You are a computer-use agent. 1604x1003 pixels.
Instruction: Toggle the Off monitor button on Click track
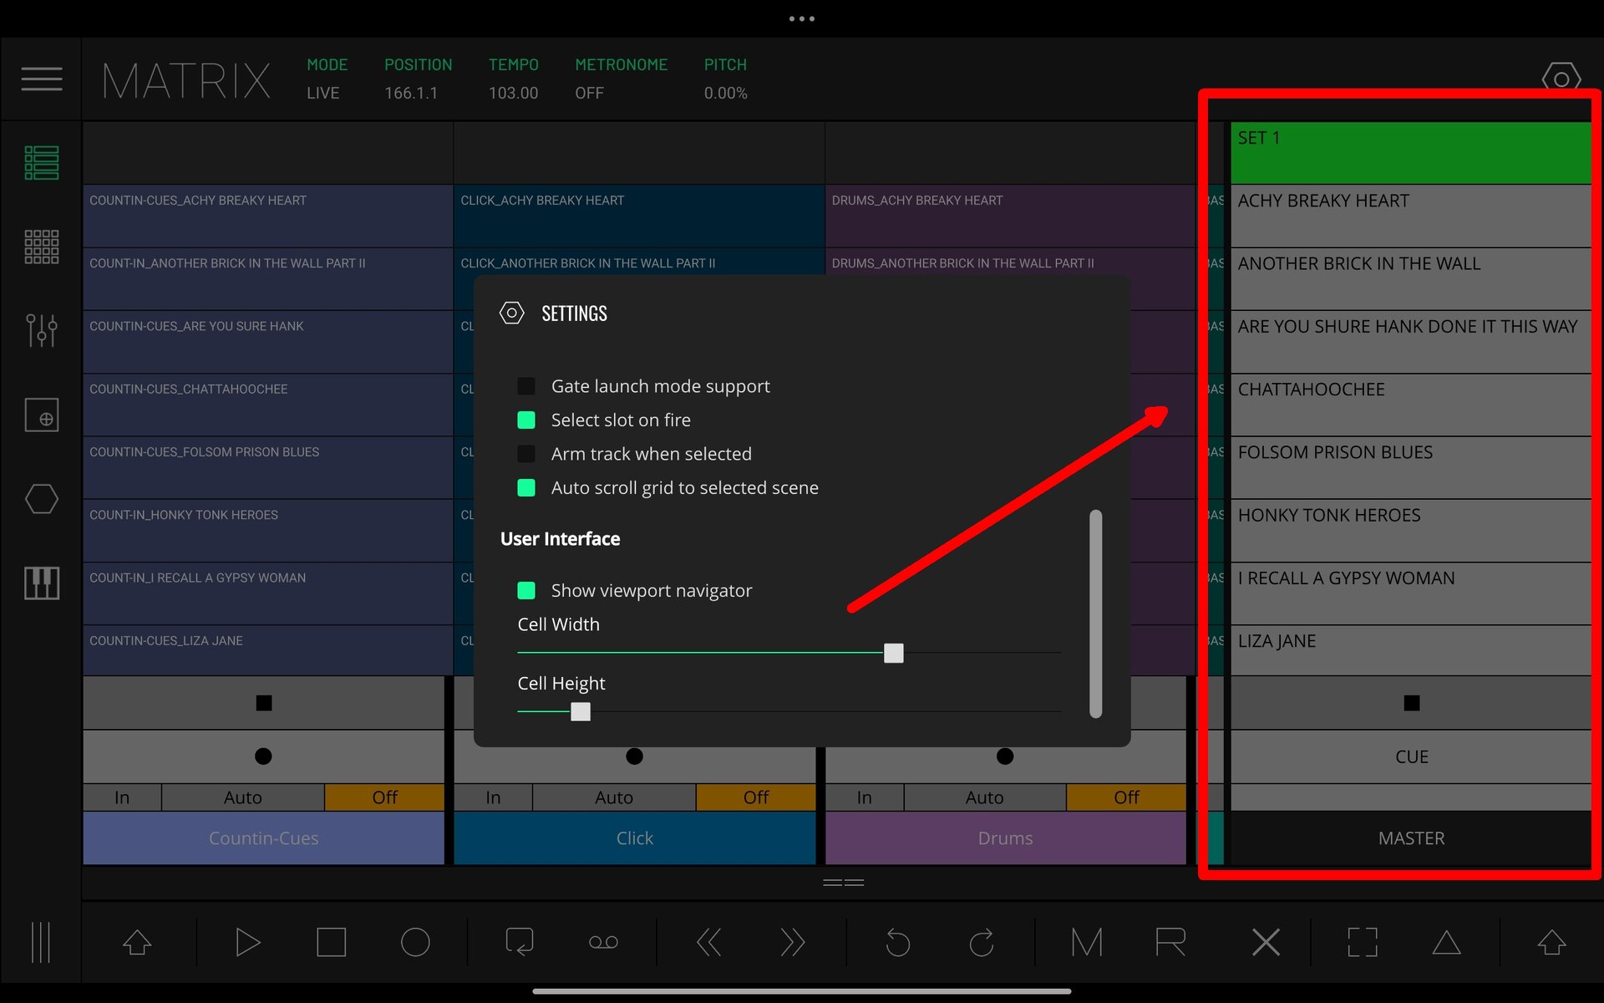point(755,797)
